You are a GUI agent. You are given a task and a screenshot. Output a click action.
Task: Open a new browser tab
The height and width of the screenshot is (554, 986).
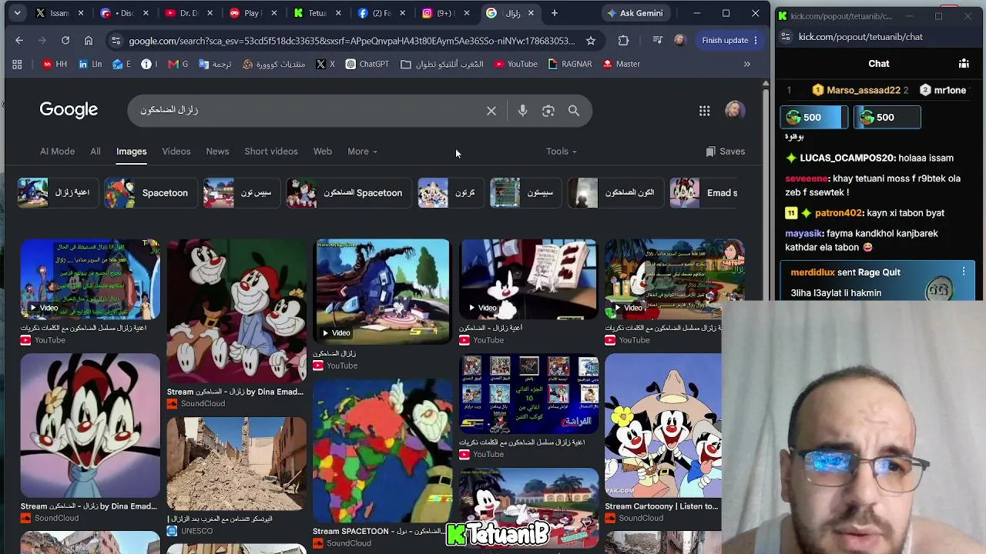coord(555,13)
